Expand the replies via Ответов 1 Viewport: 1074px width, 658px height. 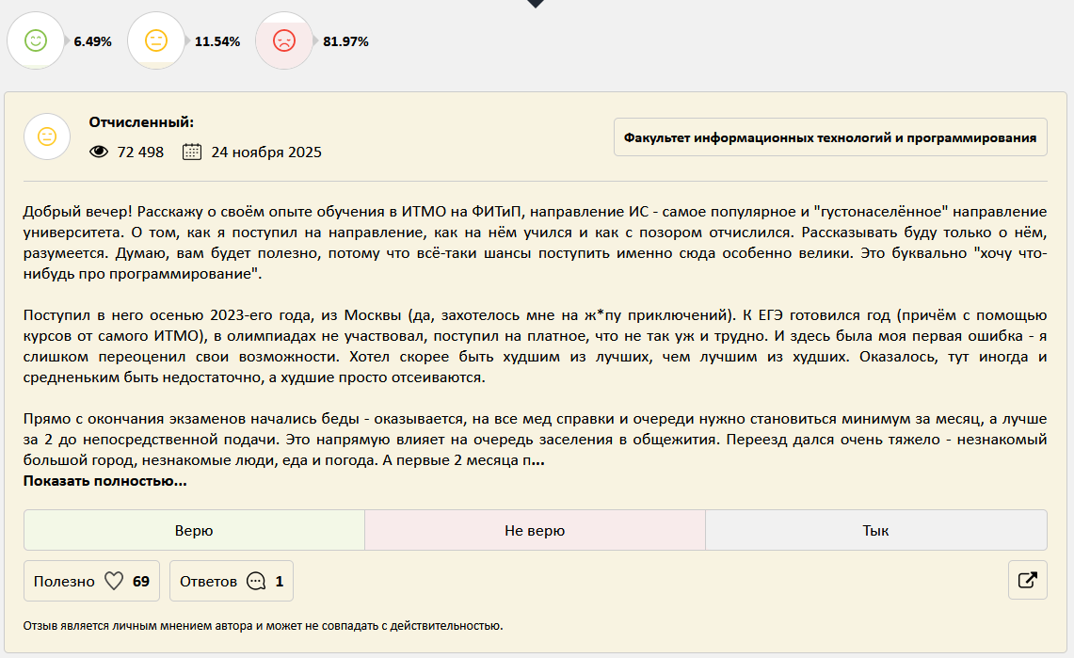(x=231, y=581)
